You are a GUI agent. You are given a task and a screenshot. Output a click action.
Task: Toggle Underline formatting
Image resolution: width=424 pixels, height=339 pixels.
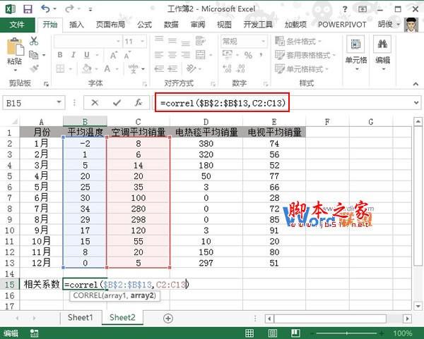tap(86, 55)
